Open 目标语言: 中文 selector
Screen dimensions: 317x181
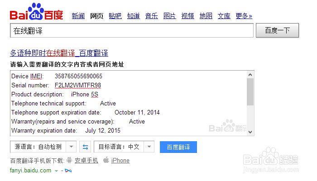point(124,147)
